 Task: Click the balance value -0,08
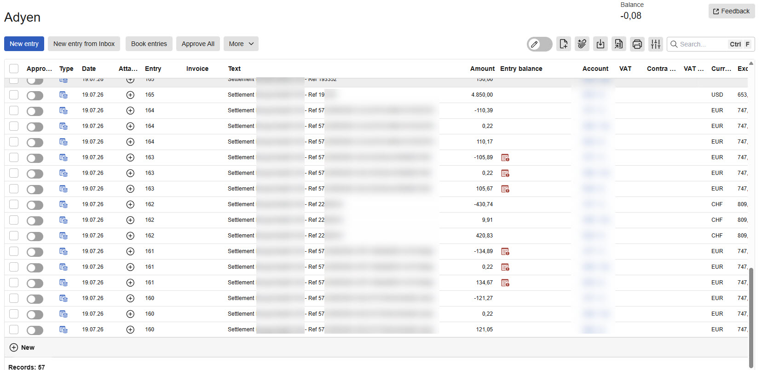tap(631, 16)
